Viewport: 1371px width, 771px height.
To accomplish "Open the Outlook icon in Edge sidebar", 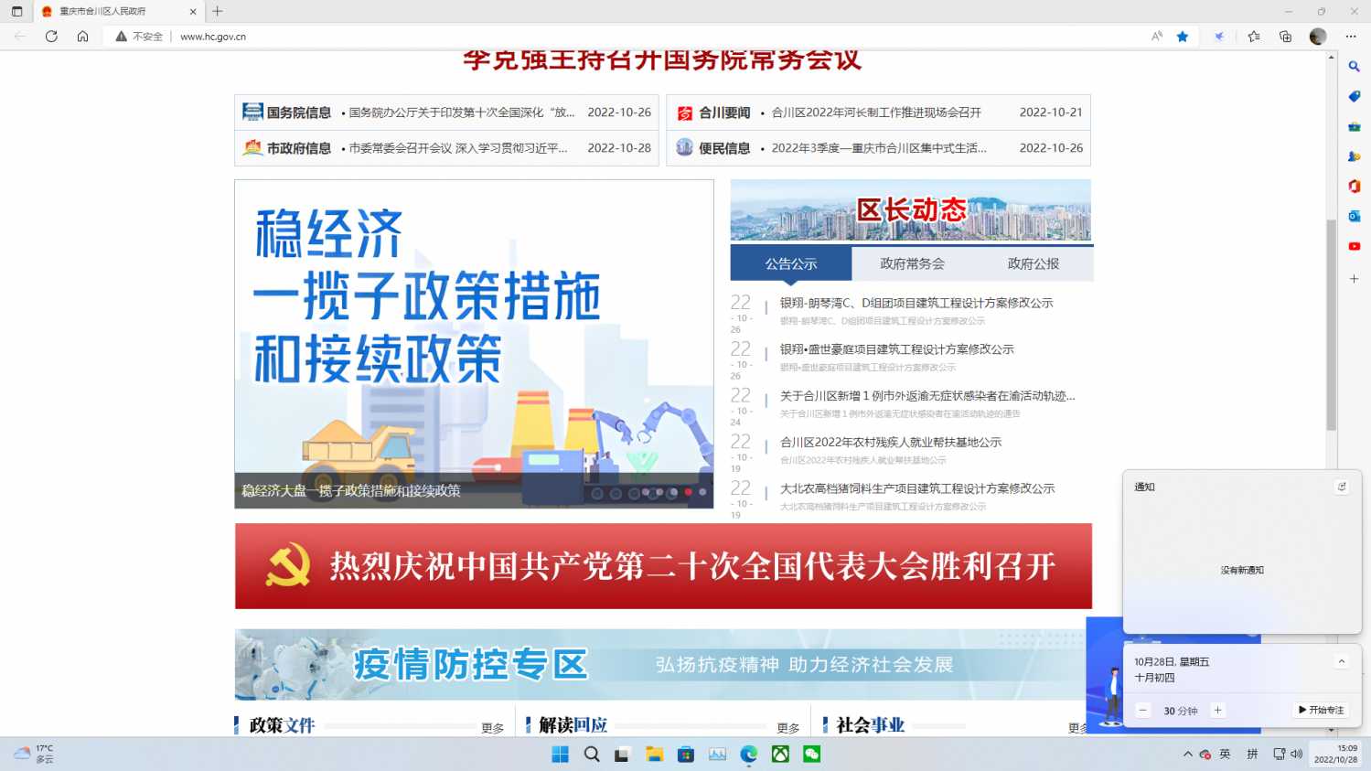I will coord(1354,217).
